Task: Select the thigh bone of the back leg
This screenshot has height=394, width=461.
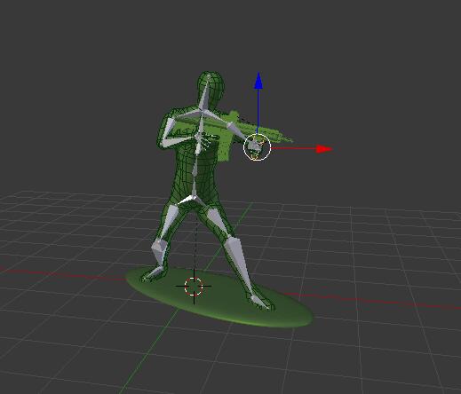Action: (x=169, y=223)
